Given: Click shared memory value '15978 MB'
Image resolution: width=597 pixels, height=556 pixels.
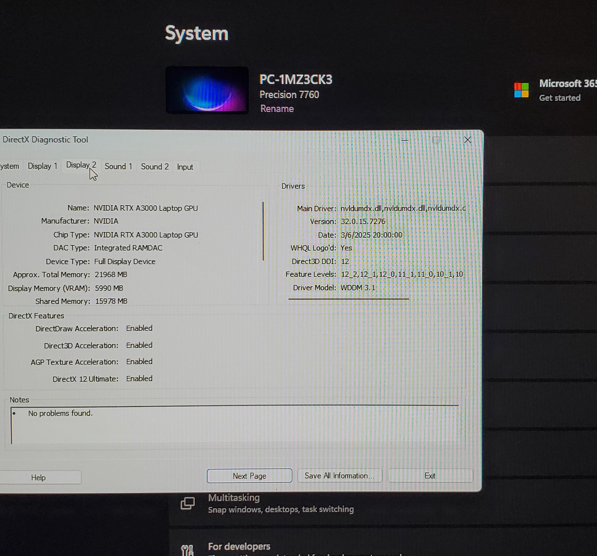Looking at the screenshot, I should click(x=111, y=301).
